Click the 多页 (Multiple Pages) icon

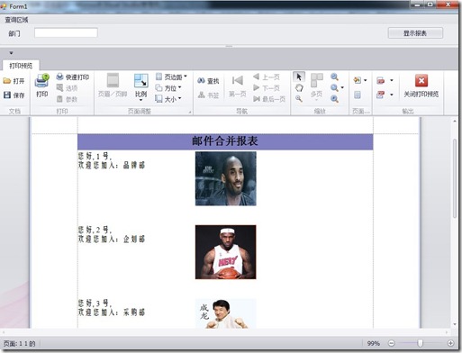pos(317,80)
